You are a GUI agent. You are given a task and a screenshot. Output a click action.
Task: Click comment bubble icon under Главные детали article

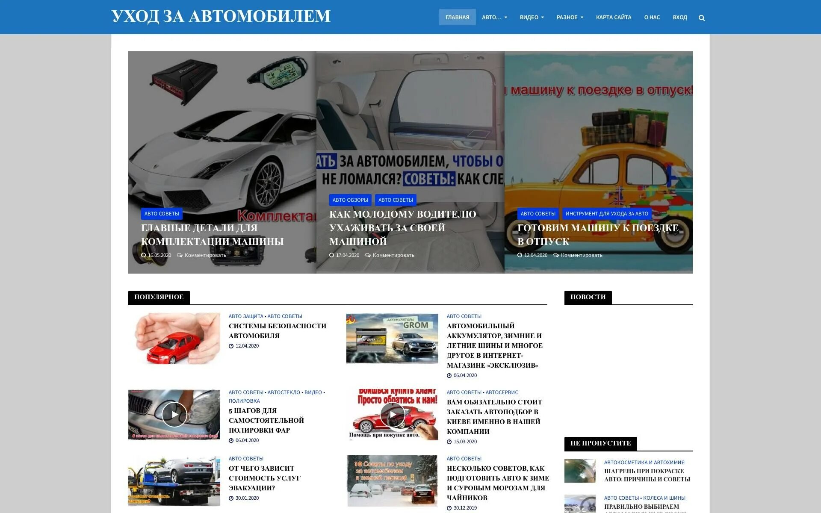pos(180,255)
